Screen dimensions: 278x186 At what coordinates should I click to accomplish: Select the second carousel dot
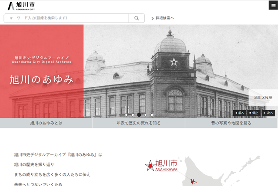pos(132,115)
